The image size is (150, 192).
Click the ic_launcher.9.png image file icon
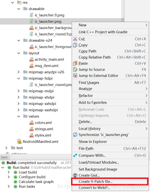(31, 15)
